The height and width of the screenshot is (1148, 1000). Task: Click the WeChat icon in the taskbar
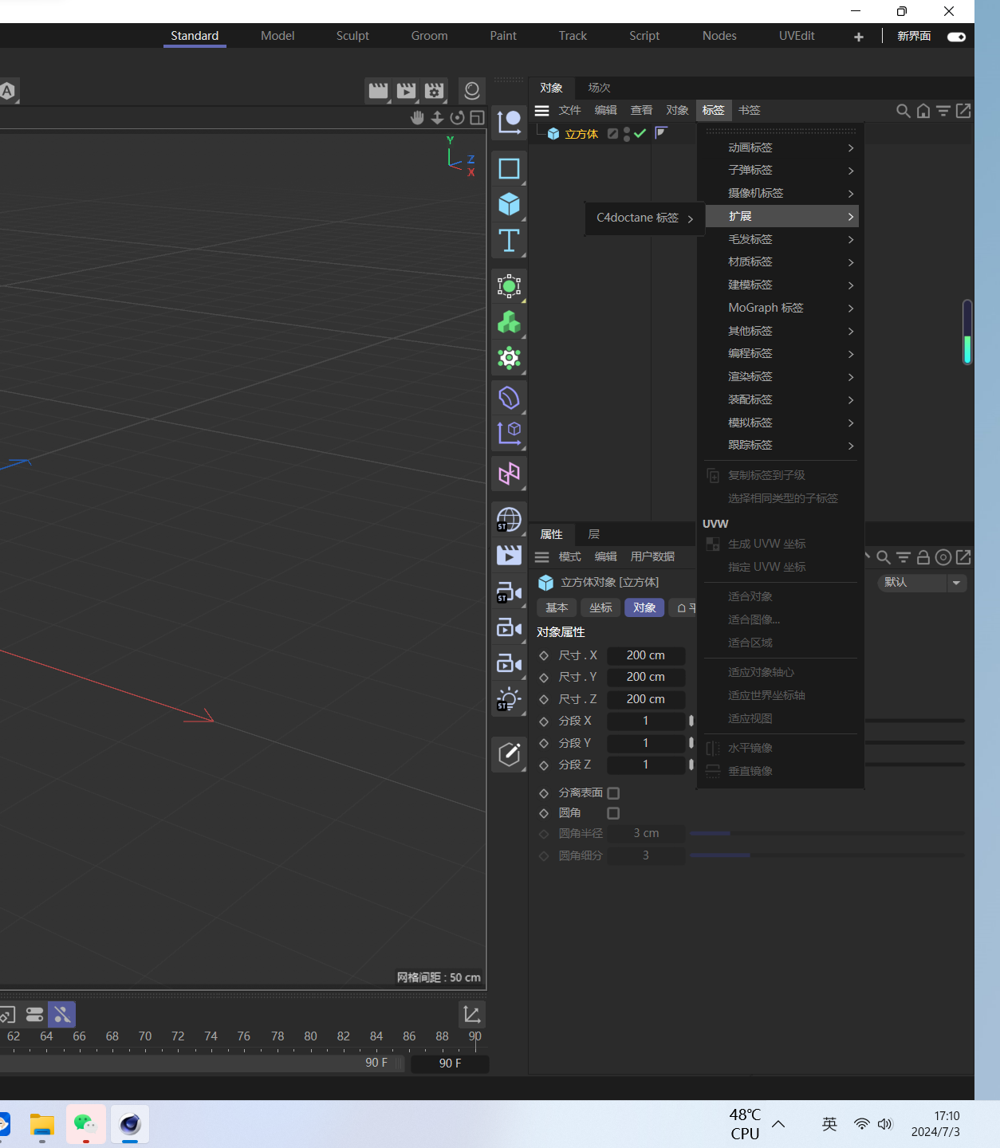click(85, 1124)
